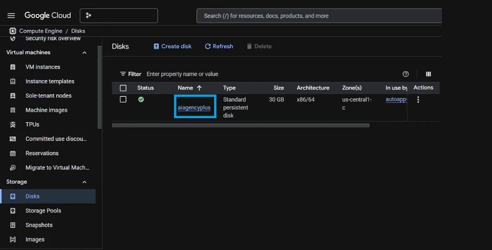
Task: Open Security risk overview page
Action: point(53,39)
